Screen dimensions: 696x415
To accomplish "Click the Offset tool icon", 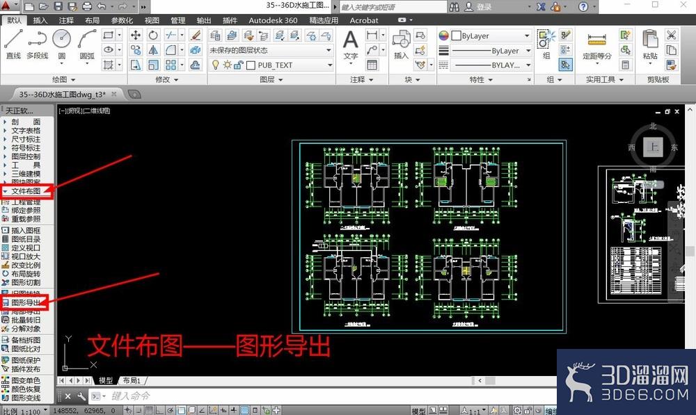I will pyautogui.click(x=195, y=65).
